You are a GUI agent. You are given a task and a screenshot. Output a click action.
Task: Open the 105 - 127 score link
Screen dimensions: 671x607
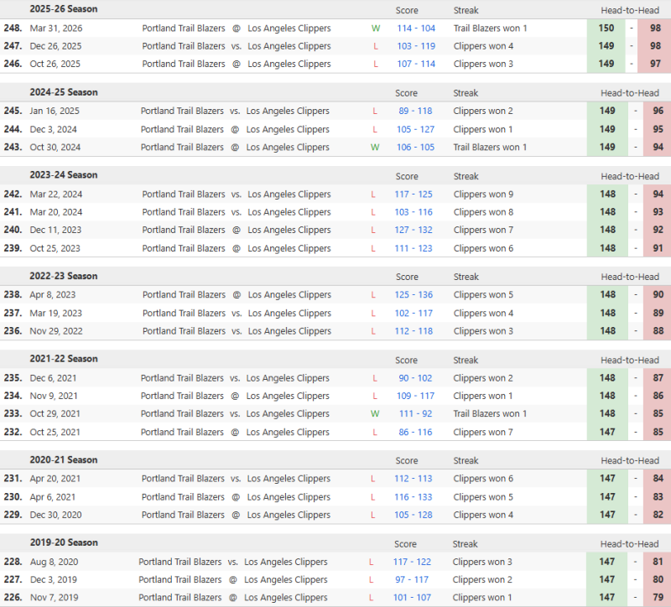tap(415, 130)
